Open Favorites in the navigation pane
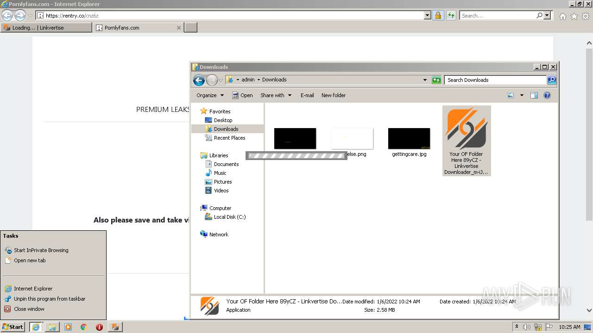 tap(220, 111)
